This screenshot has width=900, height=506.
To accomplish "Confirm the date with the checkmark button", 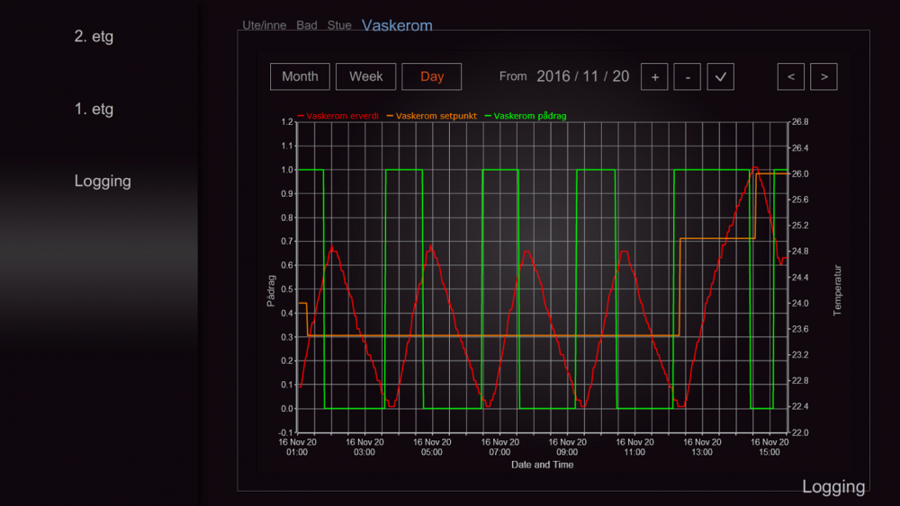I will pyautogui.click(x=720, y=77).
